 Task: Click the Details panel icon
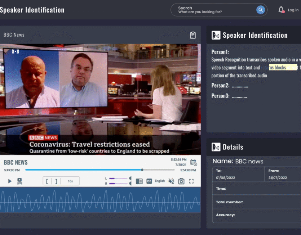pyautogui.click(x=216, y=147)
